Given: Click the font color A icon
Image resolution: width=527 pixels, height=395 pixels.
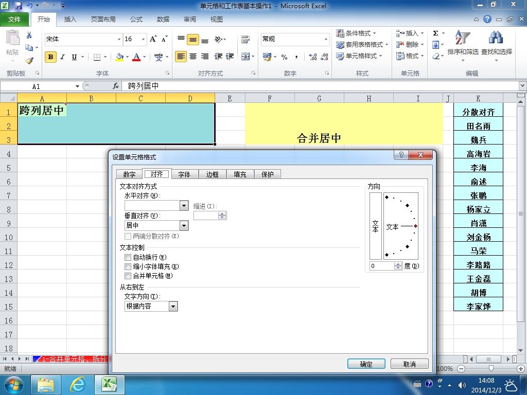Looking at the screenshot, I should pos(136,57).
